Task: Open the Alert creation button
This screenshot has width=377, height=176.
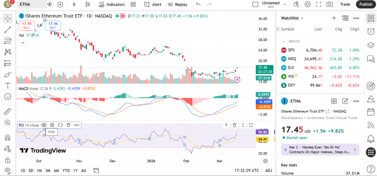Action: tap(152, 4)
